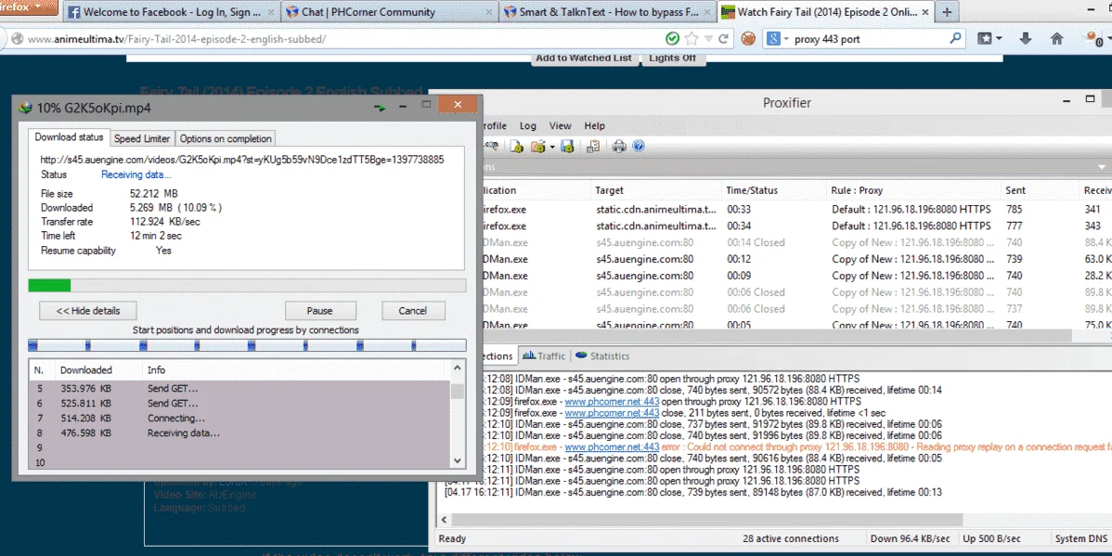Screen dimensions: 1112x556
Task: Click the green arrow icon in IDM title bar
Action: point(381,109)
